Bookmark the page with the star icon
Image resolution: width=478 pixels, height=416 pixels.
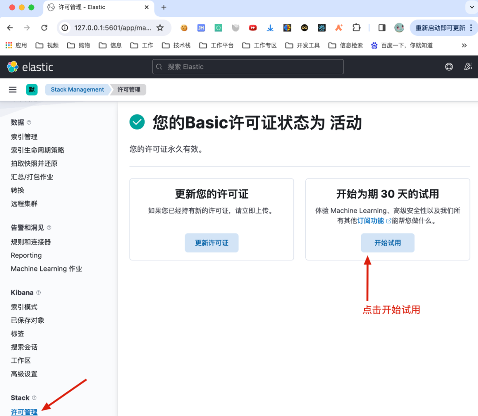point(159,27)
